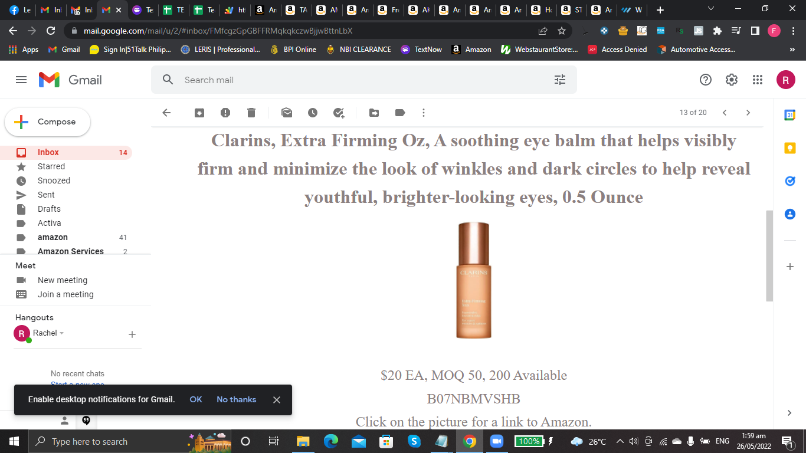This screenshot has height=453, width=806.
Task: Open Google Tasks side panel
Action: [x=790, y=181]
